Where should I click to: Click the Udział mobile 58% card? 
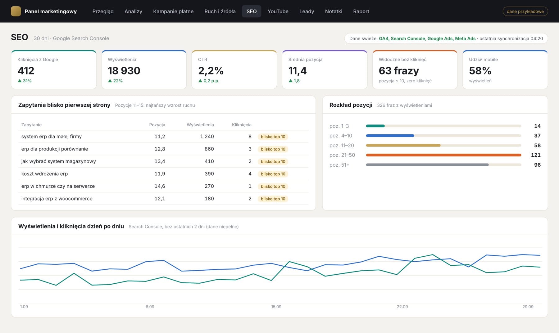(505, 70)
